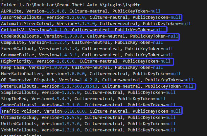The height and width of the screenshot is (136, 207).
Task: Click the AssortedCallouts version 1.2.0.0 line
Action: [x=91, y=17]
